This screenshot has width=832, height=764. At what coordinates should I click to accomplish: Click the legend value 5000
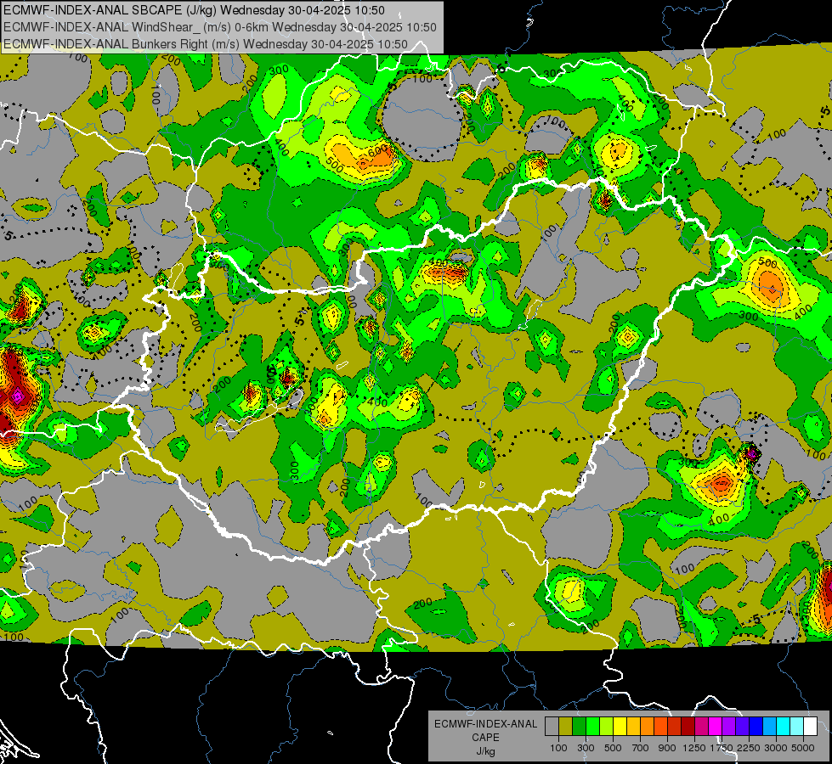(803, 748)
